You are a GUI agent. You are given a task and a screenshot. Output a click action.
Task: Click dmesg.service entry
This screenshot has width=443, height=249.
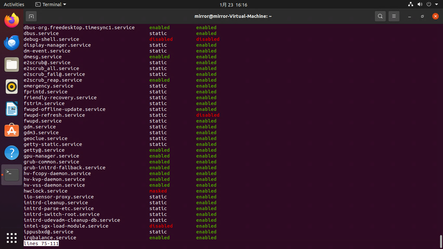point(43,57)
